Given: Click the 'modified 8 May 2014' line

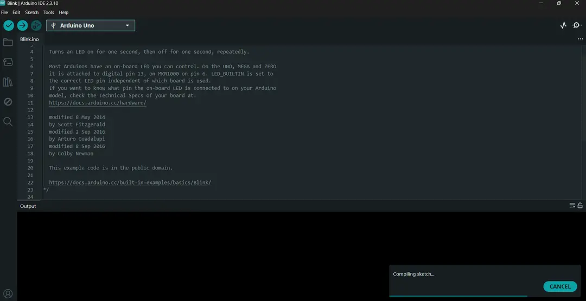Looking at the screenshot, I should [x=77, y=117].
